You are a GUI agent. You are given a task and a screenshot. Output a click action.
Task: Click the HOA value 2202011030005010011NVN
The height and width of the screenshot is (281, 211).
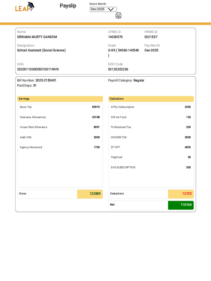38,69
